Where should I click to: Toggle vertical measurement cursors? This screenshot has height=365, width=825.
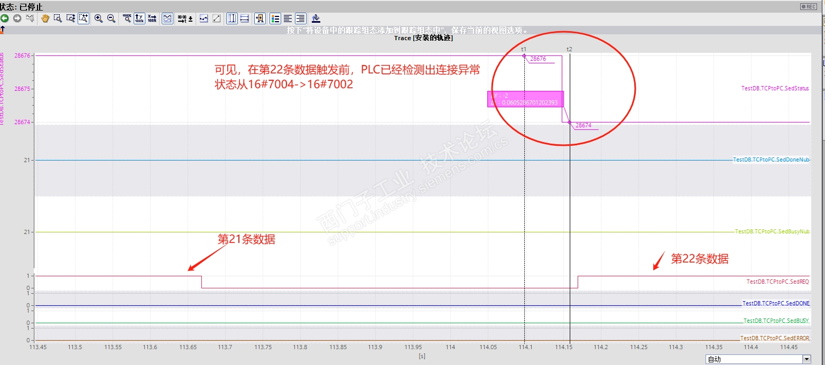coord(232,18)
